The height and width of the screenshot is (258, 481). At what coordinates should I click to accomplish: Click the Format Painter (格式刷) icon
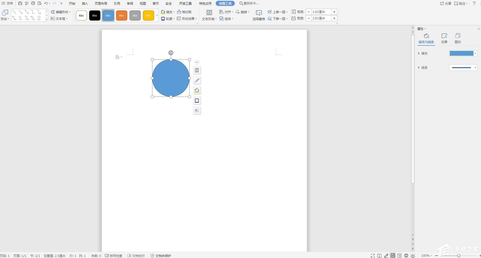[x=184, y=12]
